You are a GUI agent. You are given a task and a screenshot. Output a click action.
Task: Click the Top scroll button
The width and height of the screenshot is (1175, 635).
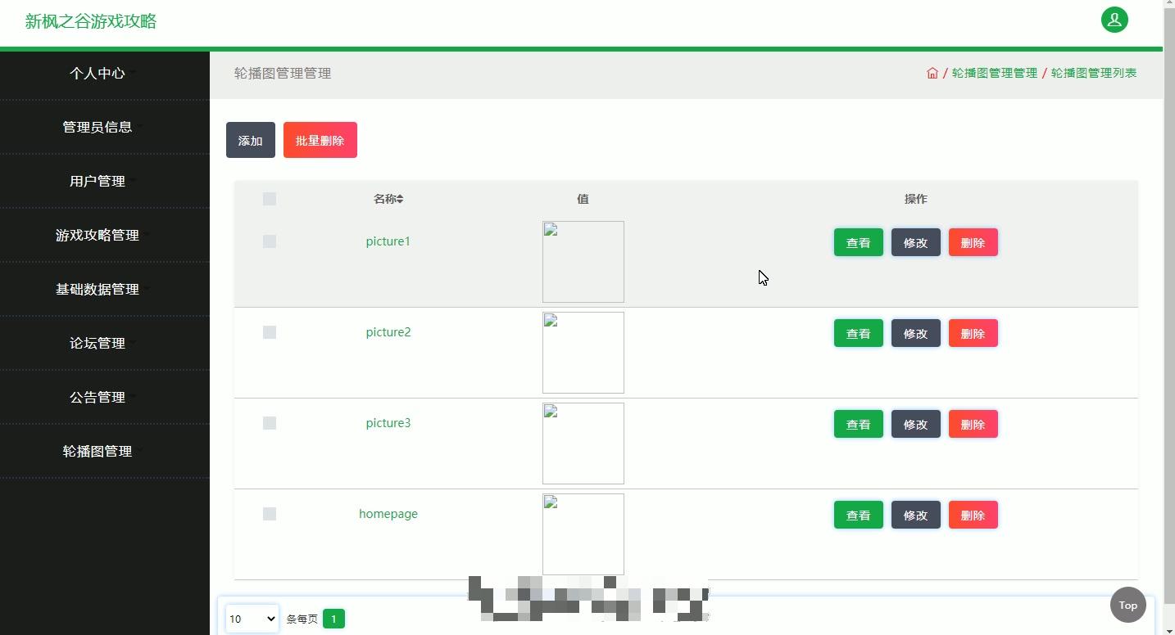pos(1127,605)
